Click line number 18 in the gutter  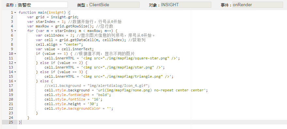click(11, 90)
